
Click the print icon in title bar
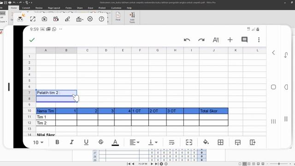(10, 2)
